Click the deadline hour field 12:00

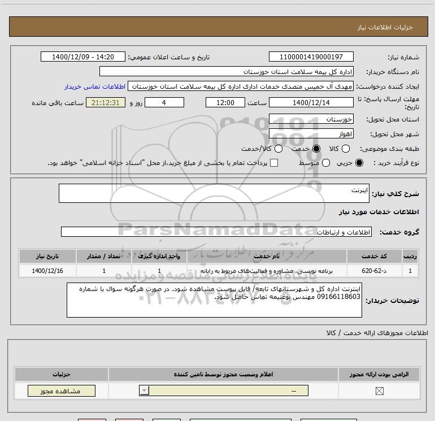(x=225, y=102)
